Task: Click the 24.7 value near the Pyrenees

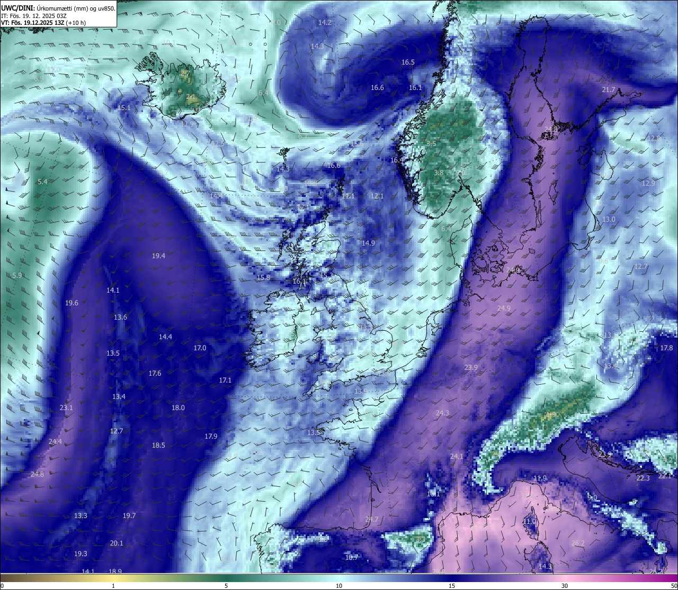Action: tap(372, 519)
